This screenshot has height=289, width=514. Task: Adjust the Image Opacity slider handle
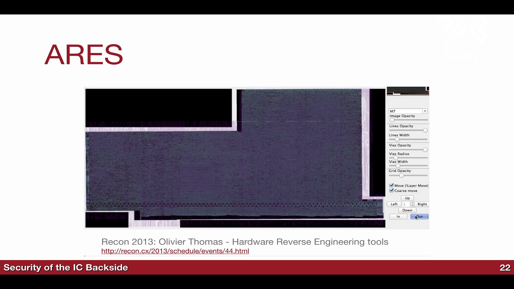(x=392, y=120)
